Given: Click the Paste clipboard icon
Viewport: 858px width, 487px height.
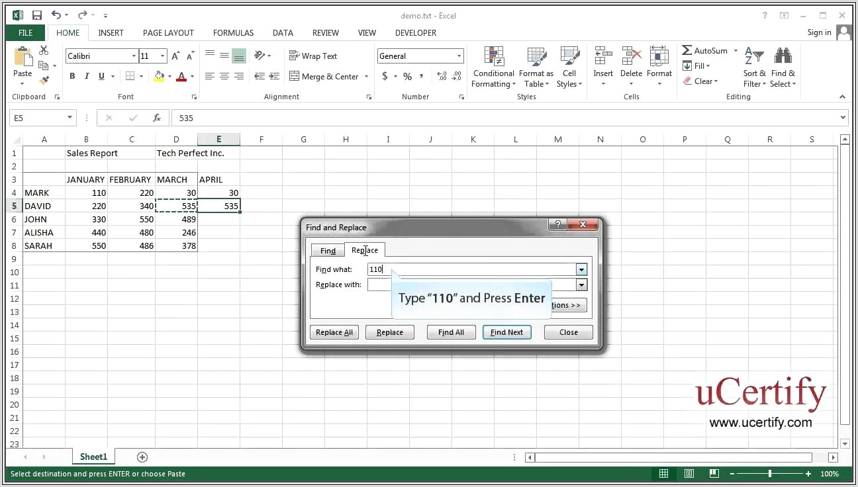Looking at the screenshot, I should pyautogui.click(x=23, y=57).
